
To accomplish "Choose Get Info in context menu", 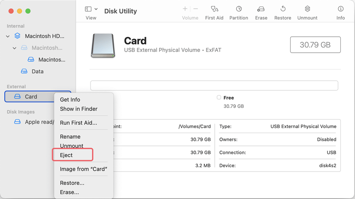I will pyautogui.click(x=70, y=99).
